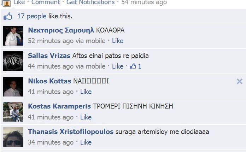Viewport: 246px width, 152px height.
Task: Remove Nikos Kottas comment with X icon
Action: (x=240, y=81)
